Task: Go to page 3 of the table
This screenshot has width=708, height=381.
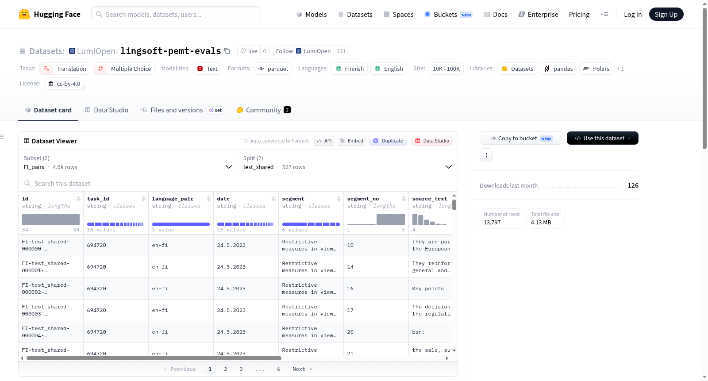Action: [241, 369]
